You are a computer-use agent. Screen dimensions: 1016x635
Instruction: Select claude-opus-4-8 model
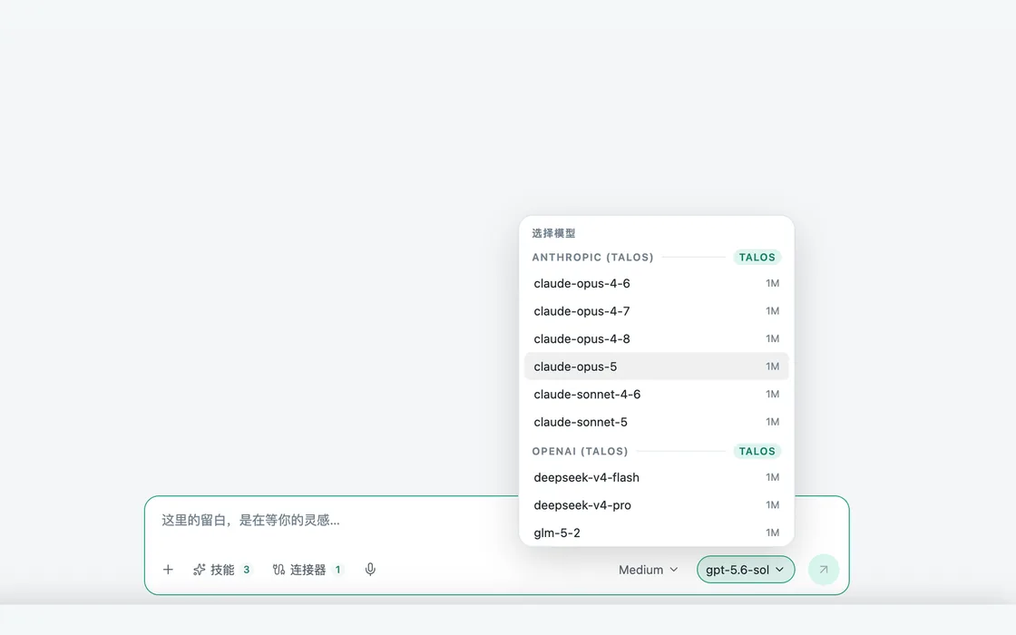click(x=657, y=339)
